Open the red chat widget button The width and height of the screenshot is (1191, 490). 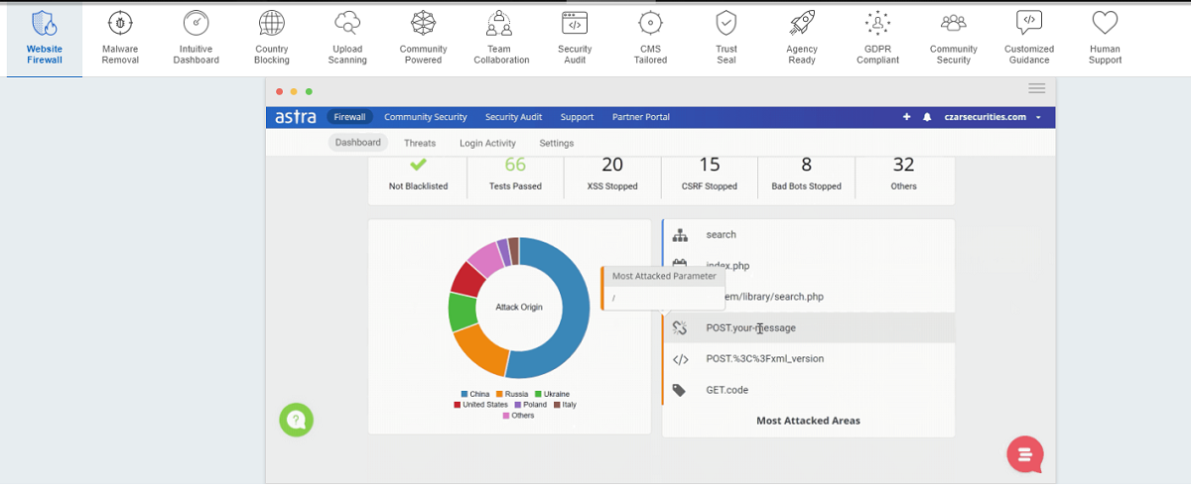coord(1024,453)
